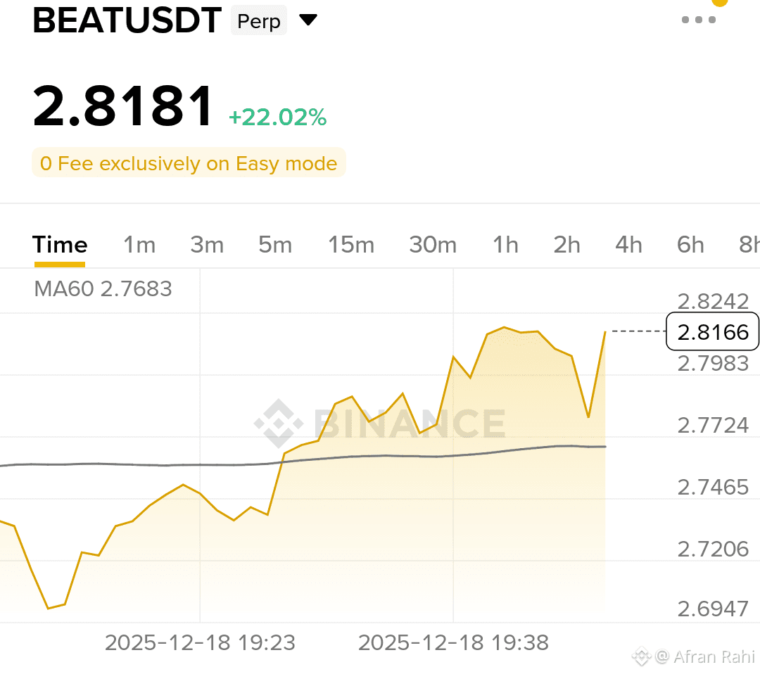Select the 5m timeframe
Screen dimensions: 760x674
(x=274, y=245)
